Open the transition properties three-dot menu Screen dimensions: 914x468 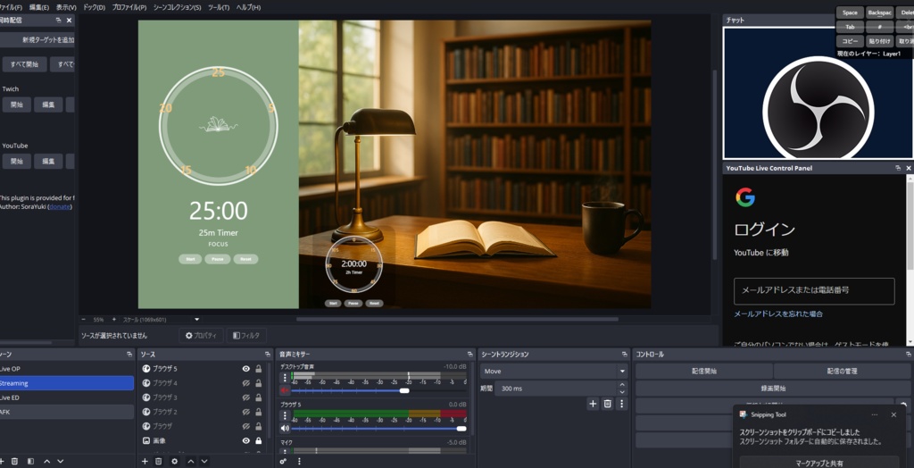coord(621,403)
